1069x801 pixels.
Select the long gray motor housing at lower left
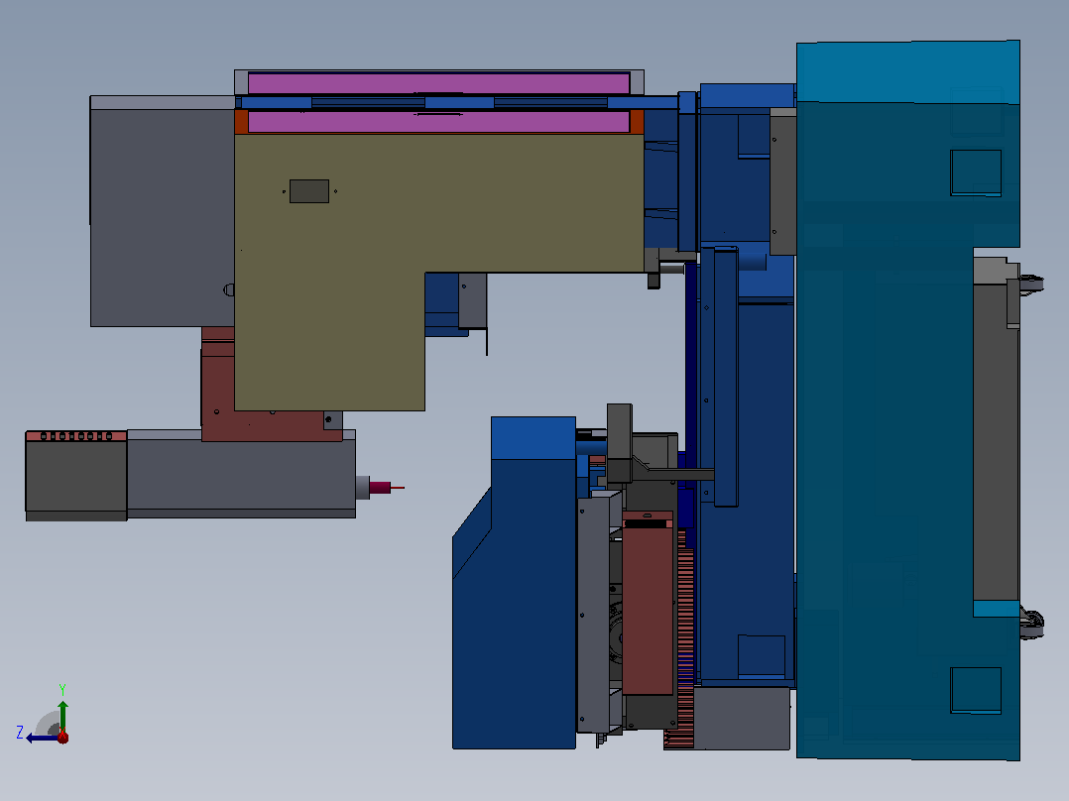click(241, 475)
